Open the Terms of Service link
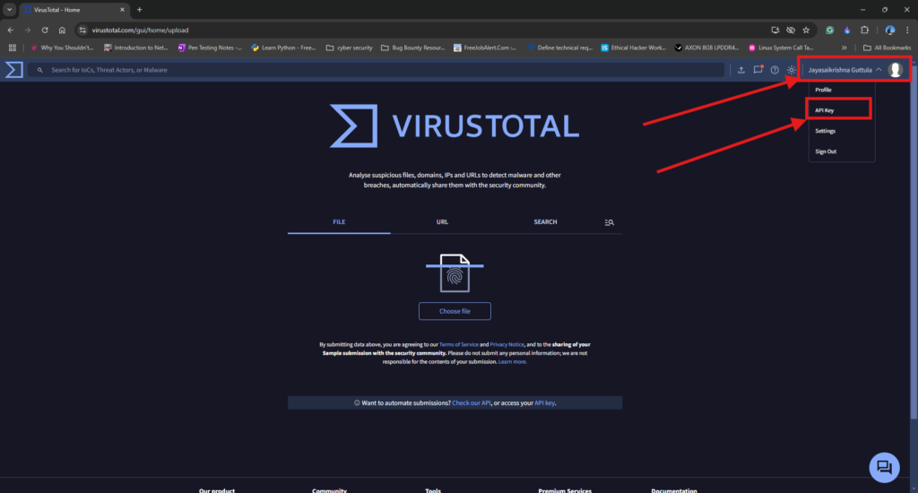The height and width of the screenshot is (493, 918). [458, 344]
